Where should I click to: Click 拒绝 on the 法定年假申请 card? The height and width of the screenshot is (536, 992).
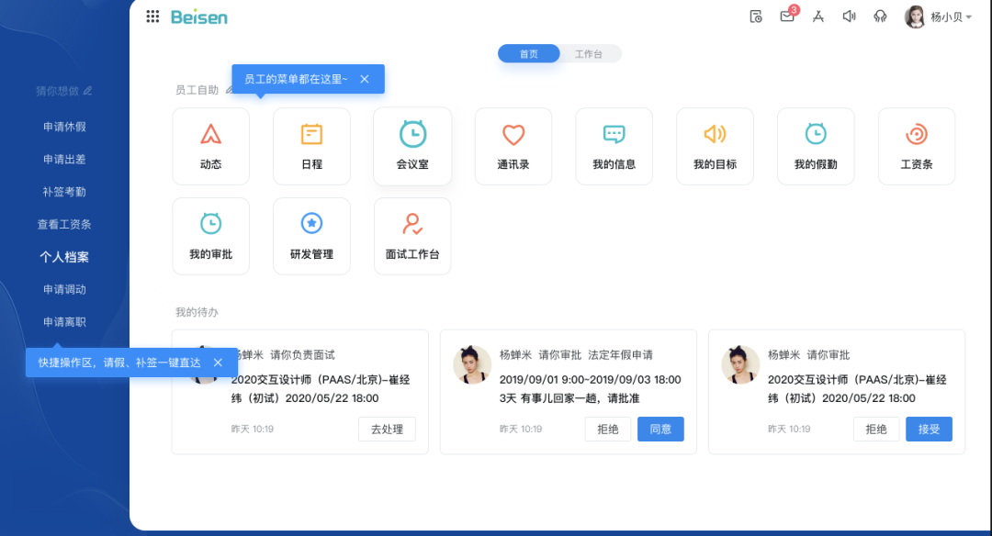pyautogui.click(x=608, y=430)
